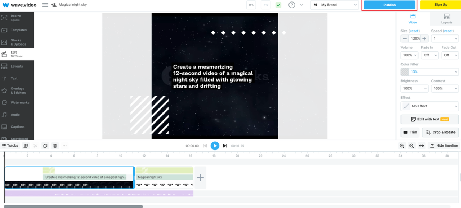The image size is (461, 208).
Task: Click the add collaborator icon
Action: tap(54, 5)
